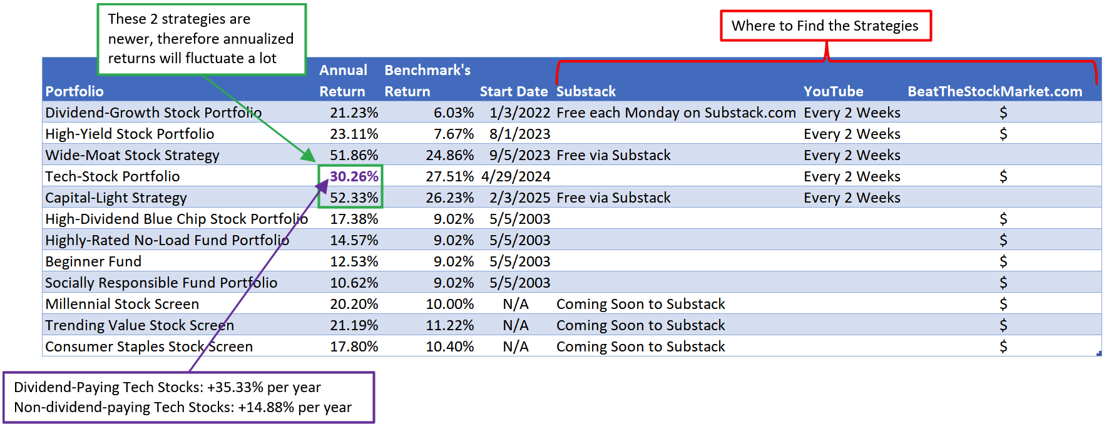The width and height of the screenshot is (1104, 429).
Task: Click the $ symbol in Tech-Stock row
Action: 1003,176
